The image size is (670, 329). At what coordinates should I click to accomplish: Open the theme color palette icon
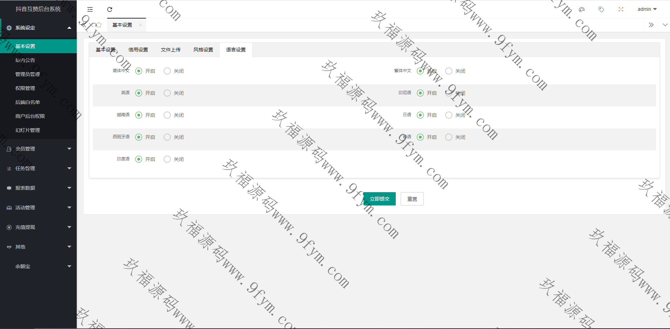click(582, 9)
